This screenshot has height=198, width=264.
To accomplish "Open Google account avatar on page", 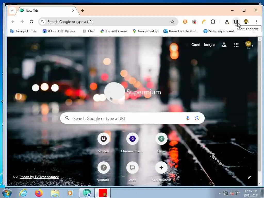I will (x=249, y=45).
